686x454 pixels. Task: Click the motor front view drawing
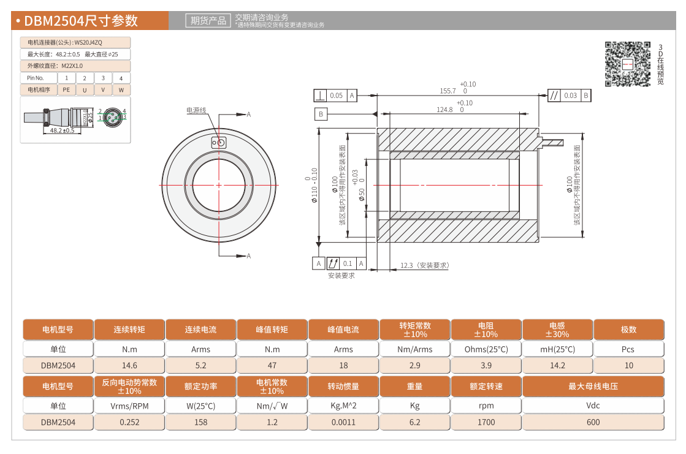click(x=219, y=185)
